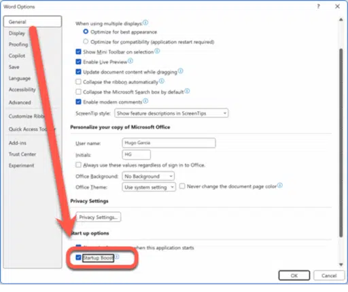Click the help question mark icon
The image size is (348, 292).
(x=318, y=6)
